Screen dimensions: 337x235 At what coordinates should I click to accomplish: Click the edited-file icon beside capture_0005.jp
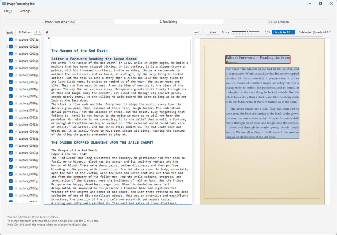tap(16, 68)
